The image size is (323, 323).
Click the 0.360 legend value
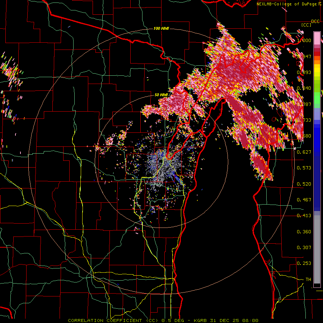tap(304, 232)
